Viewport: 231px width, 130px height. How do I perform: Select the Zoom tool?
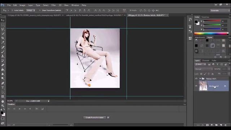click(3, 106)
